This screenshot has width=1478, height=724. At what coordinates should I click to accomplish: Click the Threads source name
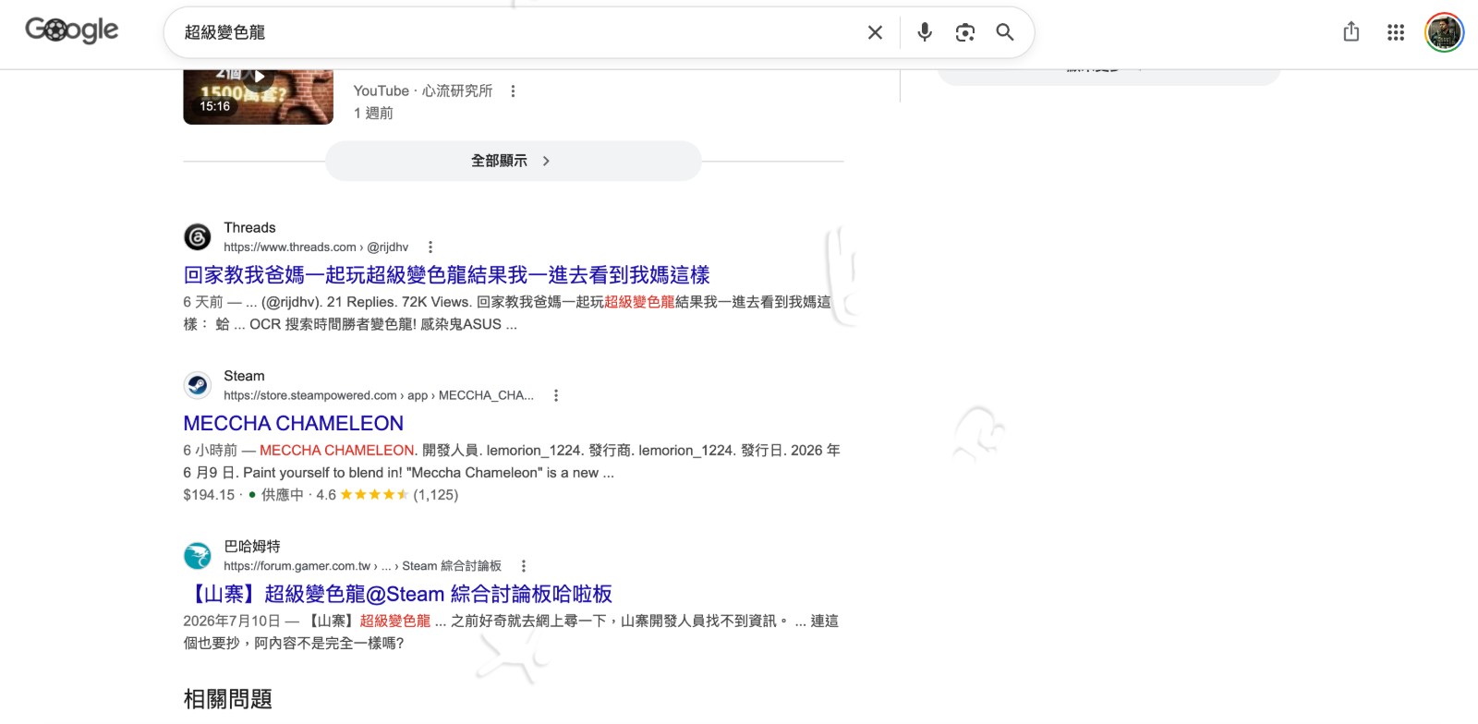point(249,227)
